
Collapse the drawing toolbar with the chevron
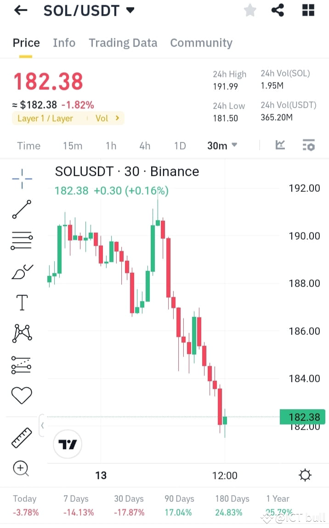(42, 425)
